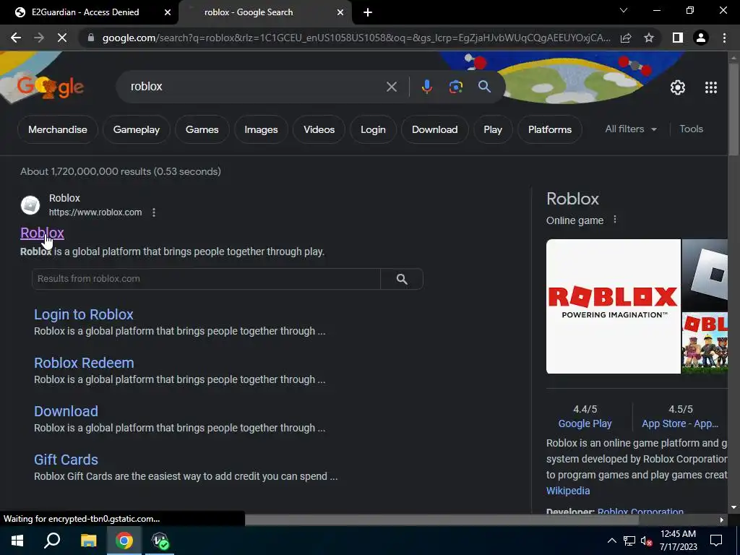Open the App Store rating link
Screen dimensions: 740x555
(680, 423)
